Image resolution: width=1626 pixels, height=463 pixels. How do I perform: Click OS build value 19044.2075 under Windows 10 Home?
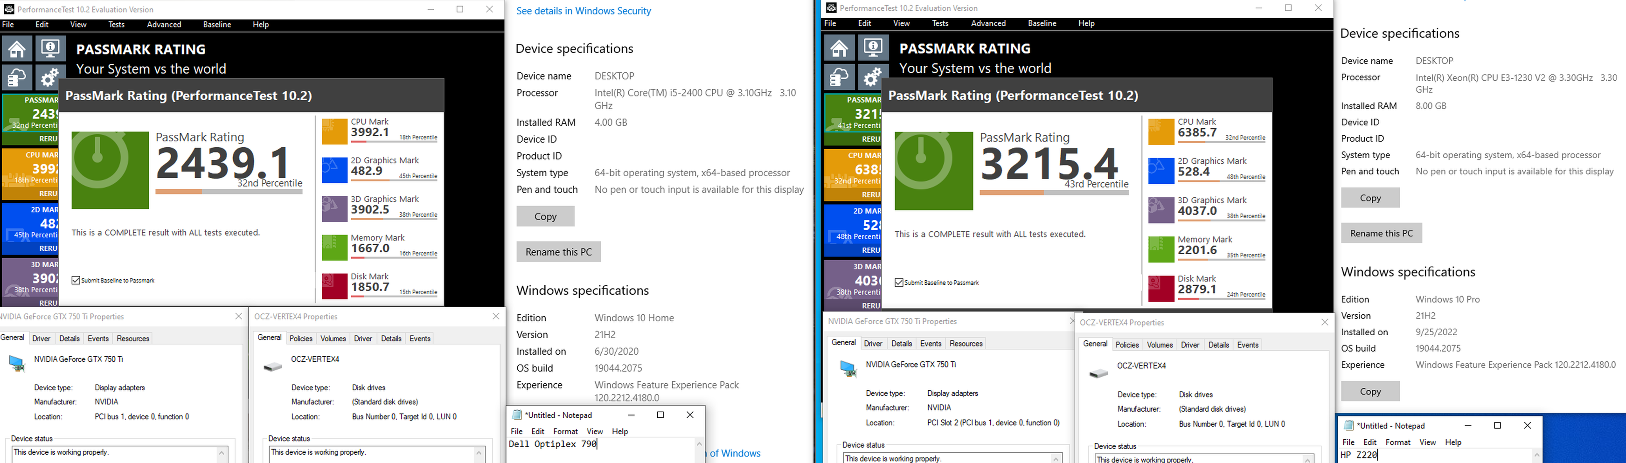pyautogui.click(x=618, y=368)
